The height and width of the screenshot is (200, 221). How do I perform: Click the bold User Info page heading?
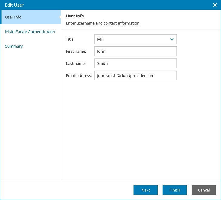(x=75, y=16)
